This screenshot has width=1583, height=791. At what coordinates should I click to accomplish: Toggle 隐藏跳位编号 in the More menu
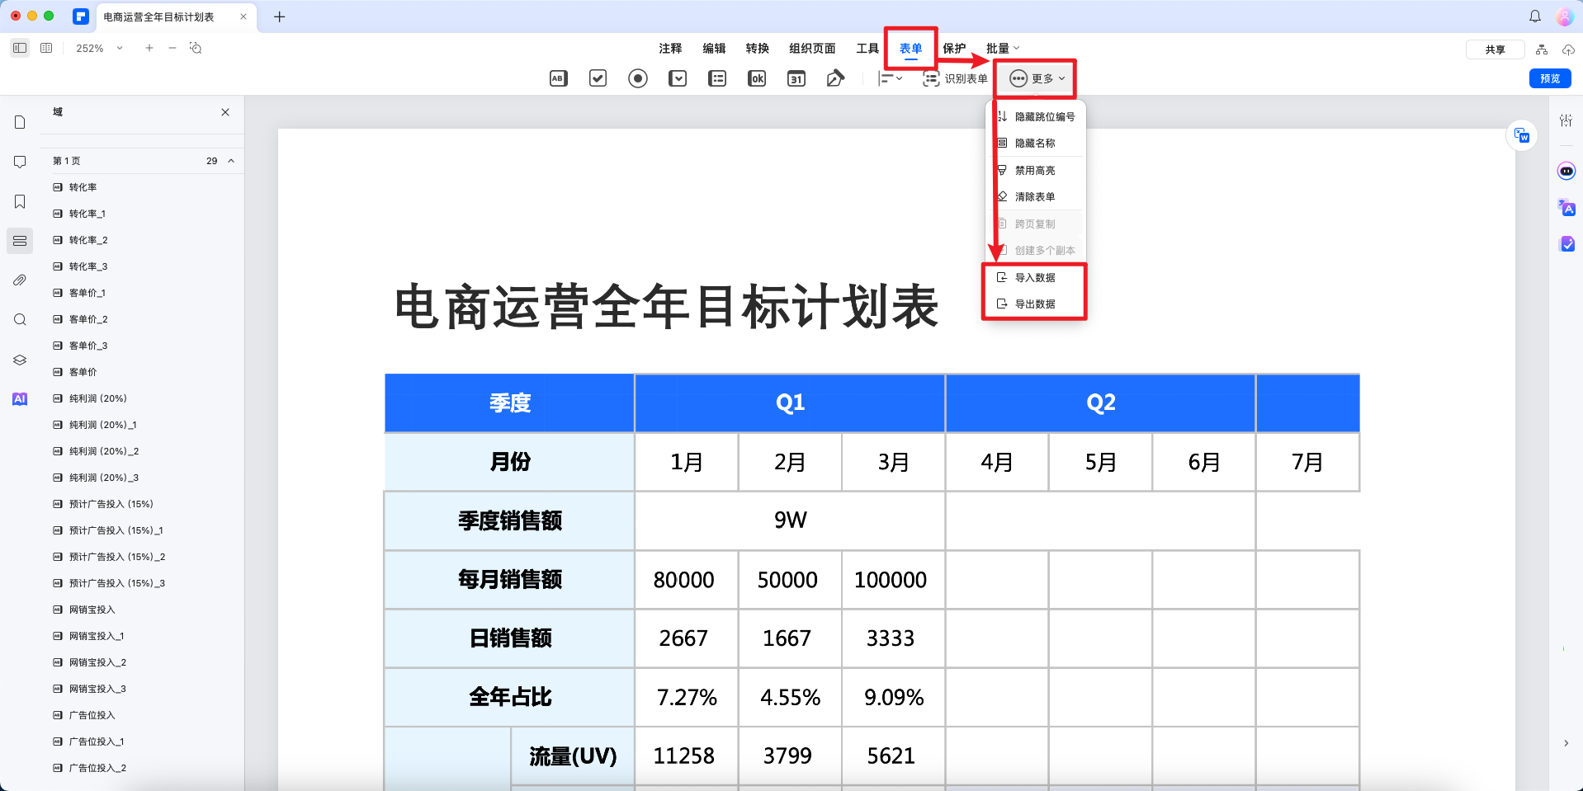click(1044, 116)
